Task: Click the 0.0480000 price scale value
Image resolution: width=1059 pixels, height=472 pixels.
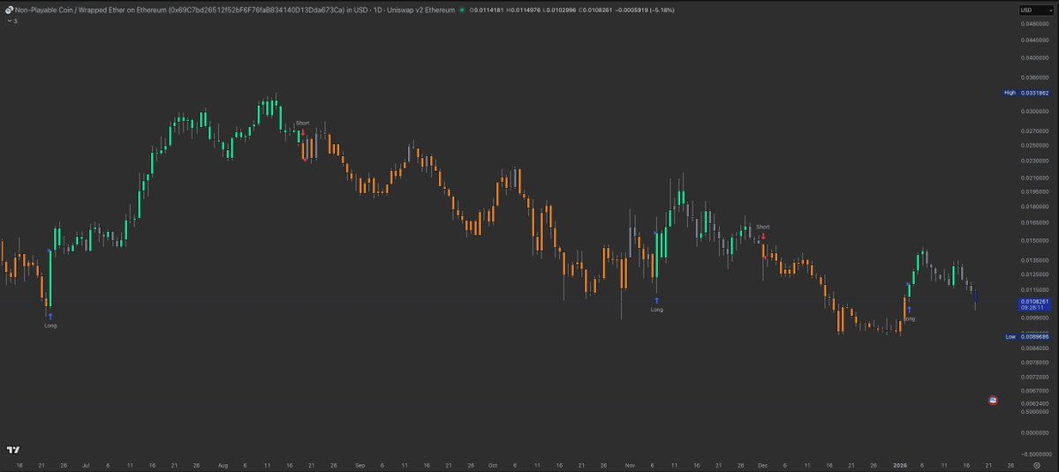Action: click(1035, 24)
